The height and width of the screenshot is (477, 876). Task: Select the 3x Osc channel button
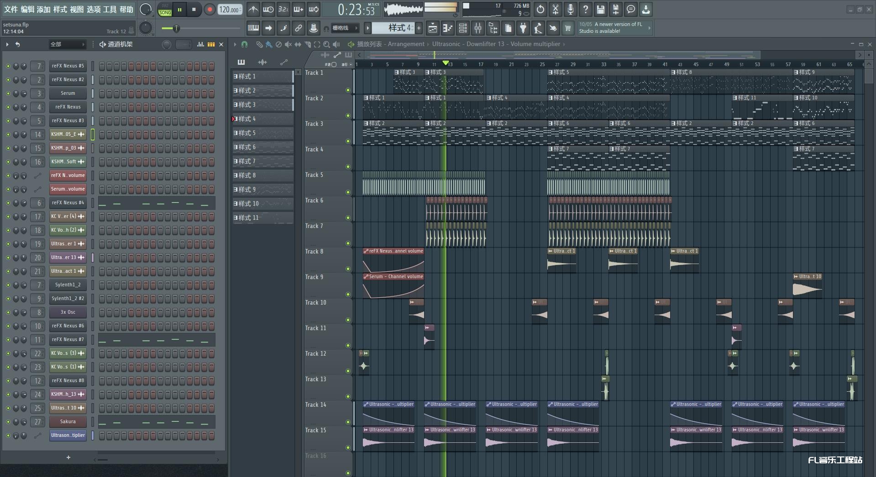point(68,312)
